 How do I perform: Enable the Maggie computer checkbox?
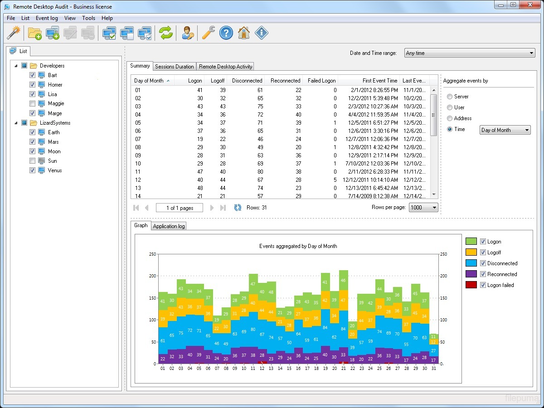tap(32, 104)
